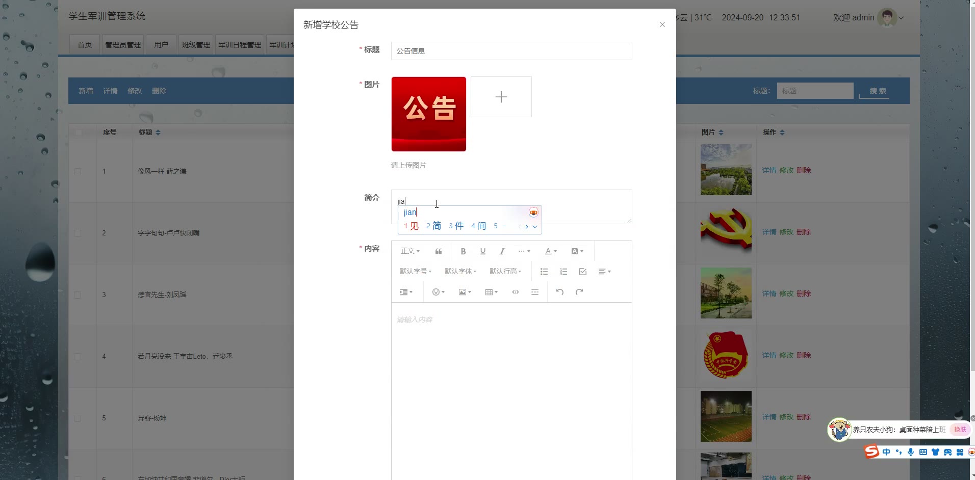The height and width of the screenshot is (480, 975).
Task: Click the plus box to upload another image
Action: pyautogui.click(x=501, y=97)
